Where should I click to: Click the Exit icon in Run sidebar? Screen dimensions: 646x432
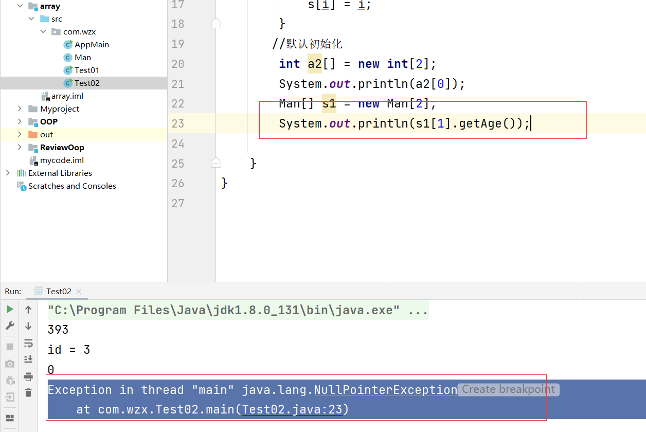[x=10, y=397]
